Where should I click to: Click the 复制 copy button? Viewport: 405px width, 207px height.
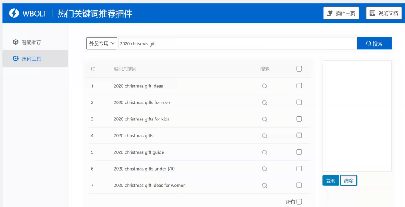point(331,181)
